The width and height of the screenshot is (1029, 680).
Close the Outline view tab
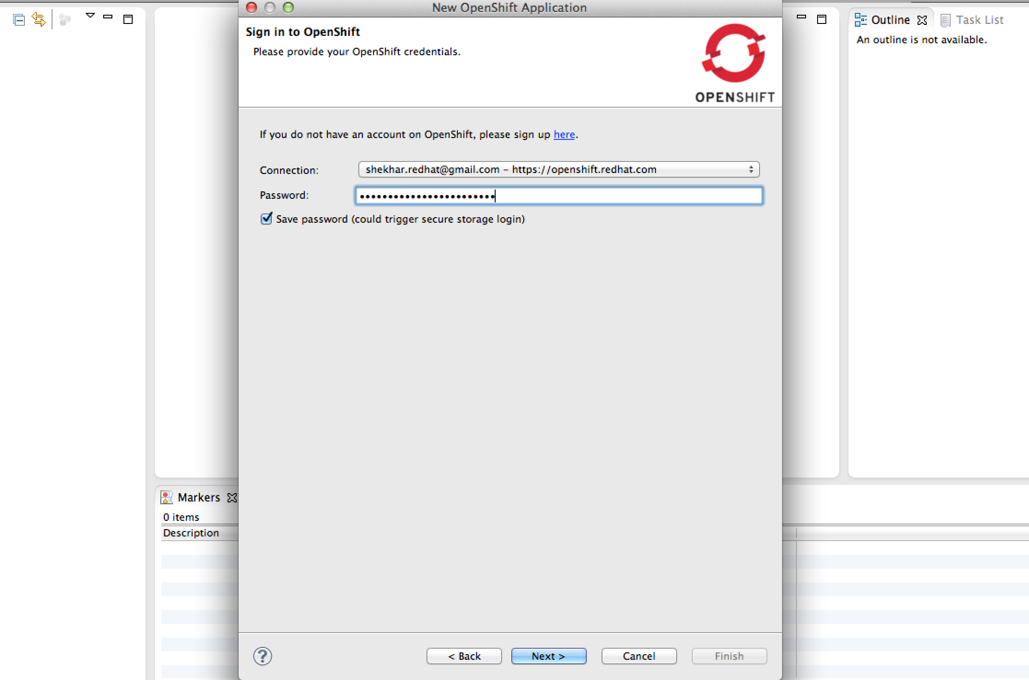coord(922,20)
